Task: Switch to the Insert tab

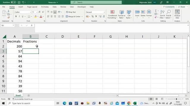Action: click(x=21, y=7)
